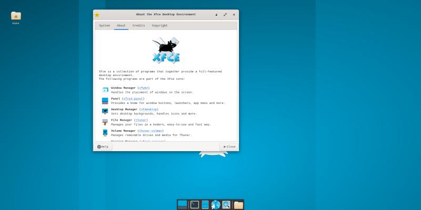Select the Home folder desktop icon
The height and width of the screenshot is (210, 421).
16,16
